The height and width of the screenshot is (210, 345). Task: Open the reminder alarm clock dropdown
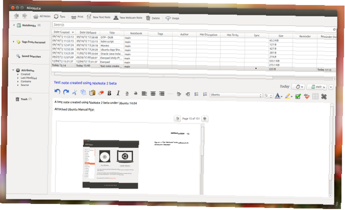point(298,87)
